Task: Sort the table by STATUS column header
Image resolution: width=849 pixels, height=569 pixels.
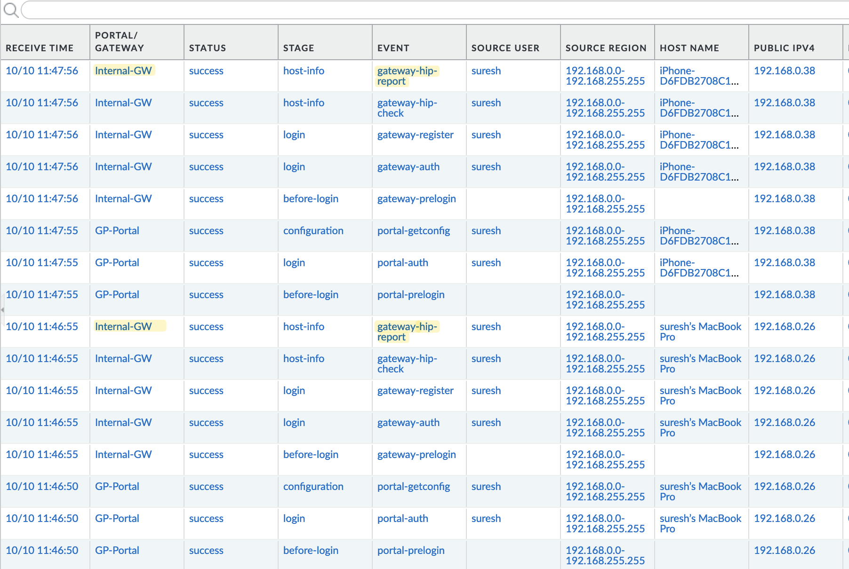Action: pyautogui.click(x=207, y=48)
